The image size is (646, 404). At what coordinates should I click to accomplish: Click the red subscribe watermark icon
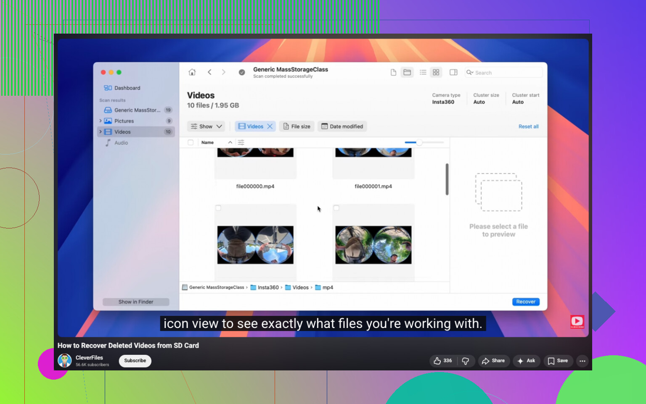point(577,322)
